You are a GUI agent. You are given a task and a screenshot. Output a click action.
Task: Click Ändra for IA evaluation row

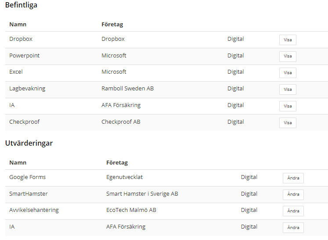click(x=293, y=228)
